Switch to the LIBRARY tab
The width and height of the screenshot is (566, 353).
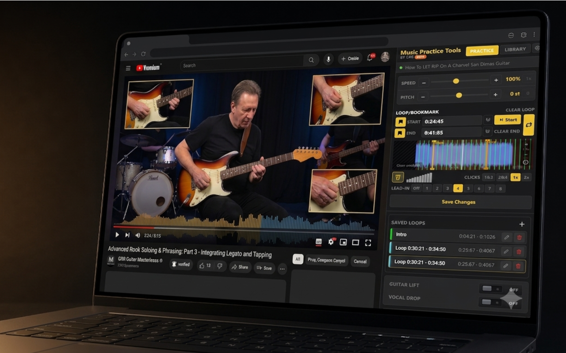(515, 49)
